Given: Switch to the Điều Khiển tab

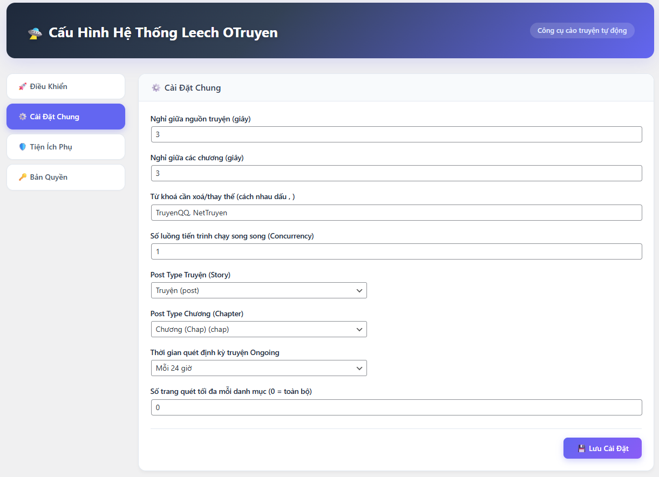Looking at the screenshot, I should 65,86.
